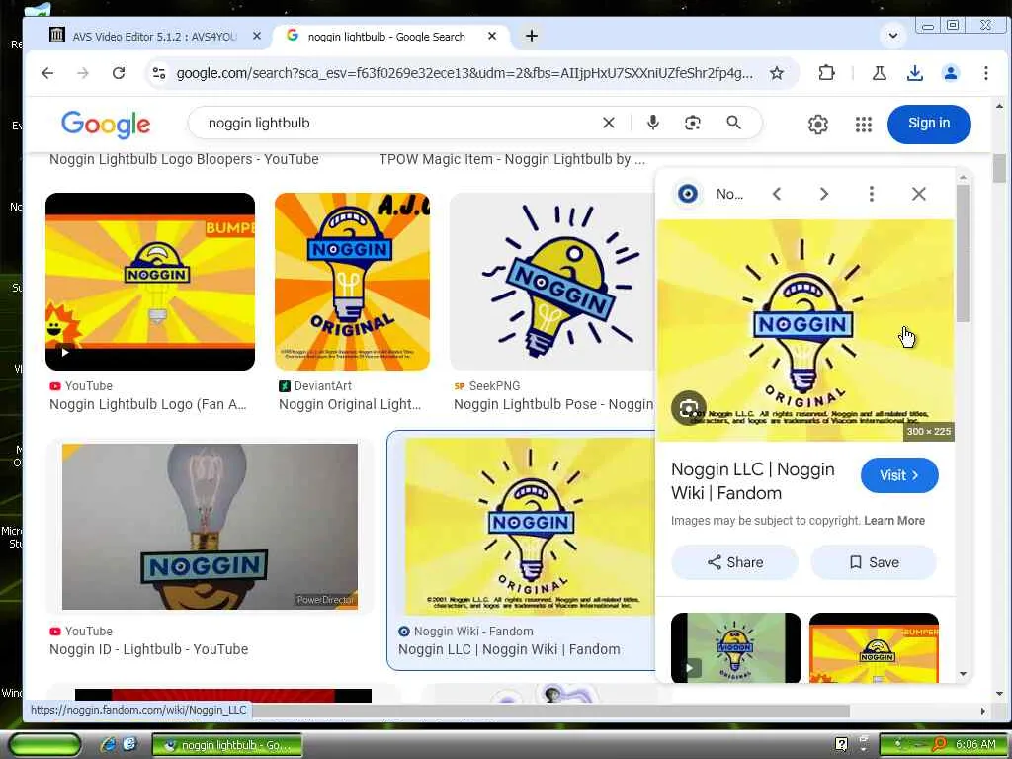Close the AVS Video Editor tab
Screen dimensions: 1012x759
click(x=257, y=37)
